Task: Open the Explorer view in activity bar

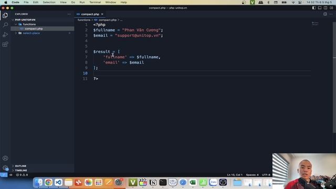Action: (5, 15)
